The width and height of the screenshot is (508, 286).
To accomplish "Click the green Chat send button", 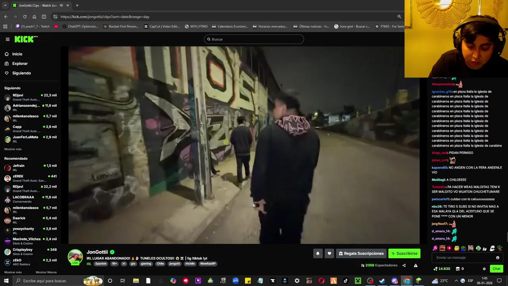I will [x=496, y=269].
